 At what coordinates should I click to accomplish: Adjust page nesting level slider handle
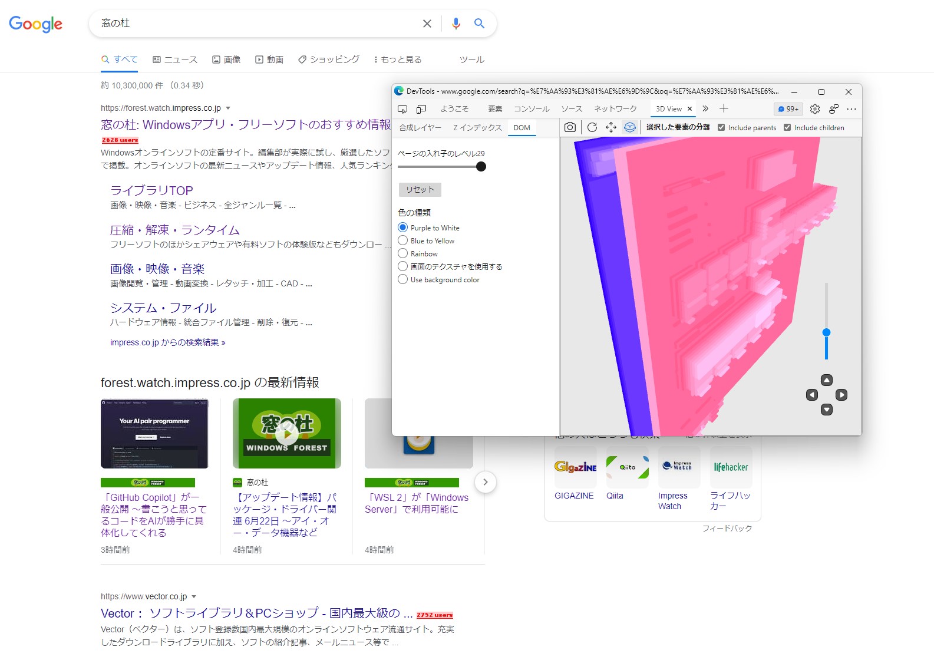pyautogui.click(x=481, y=167)
